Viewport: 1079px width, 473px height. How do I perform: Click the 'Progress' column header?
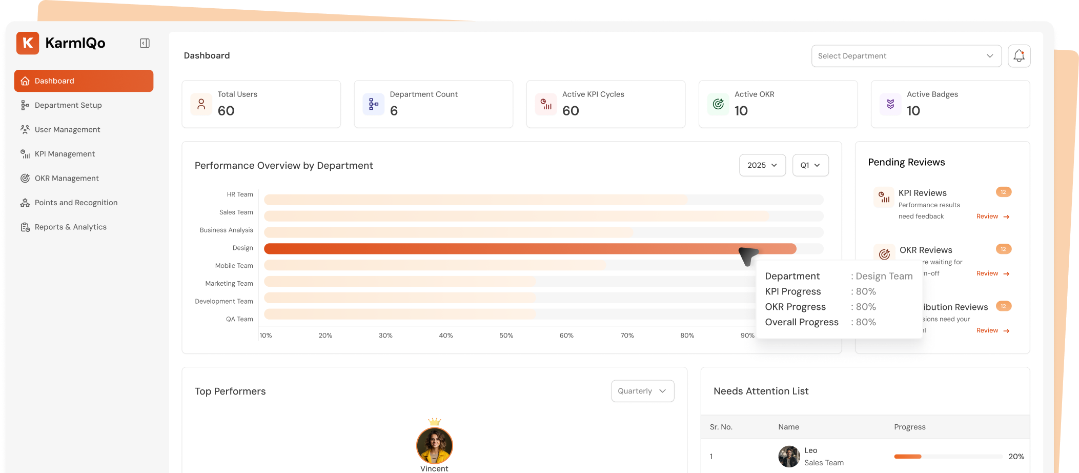click(910, 427)
